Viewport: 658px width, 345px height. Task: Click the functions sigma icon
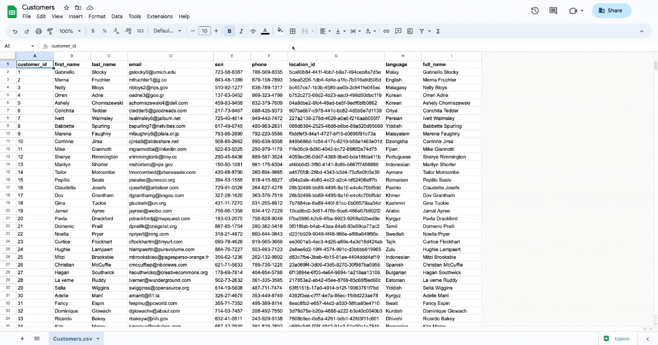pos(438,31)
